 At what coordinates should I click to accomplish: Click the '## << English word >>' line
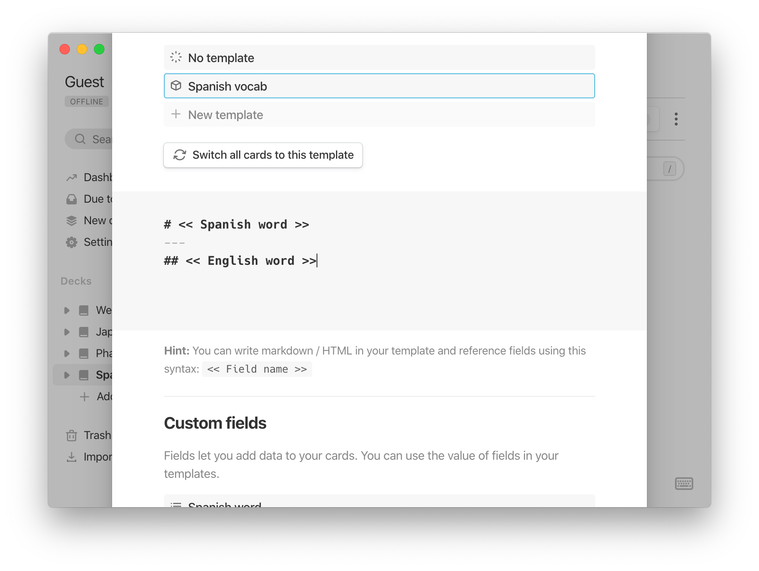(240, 261)
